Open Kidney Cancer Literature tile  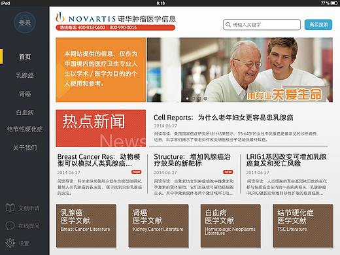point(158,226)
